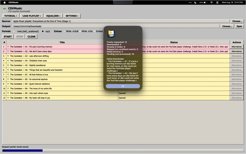Click track icon for "Quiet internal rebellions"

coord(8,84)
